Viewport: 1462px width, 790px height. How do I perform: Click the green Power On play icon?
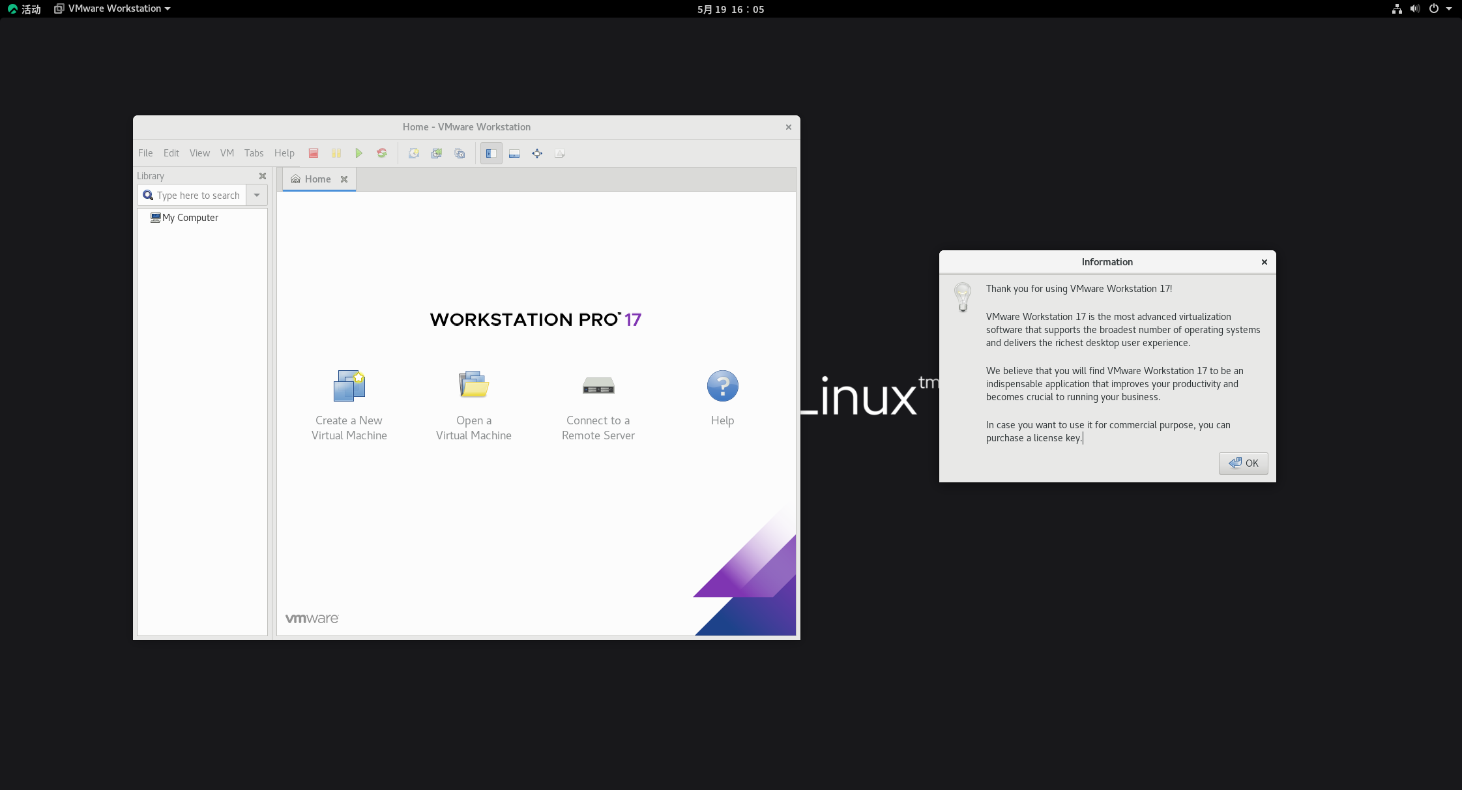pyautogui.click(x=358, y=153)
